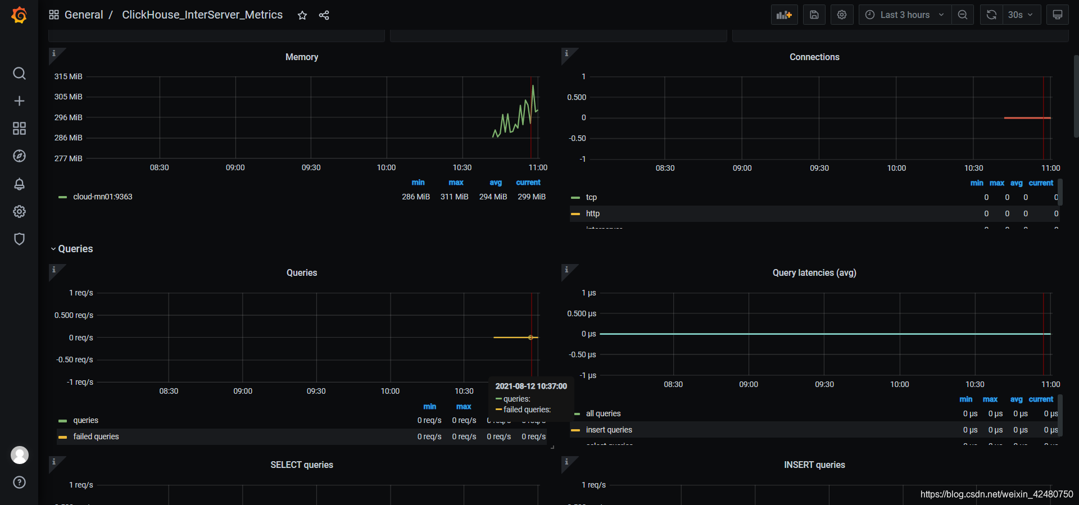Open the Server Admin shield icon

[x=19, y=239]
